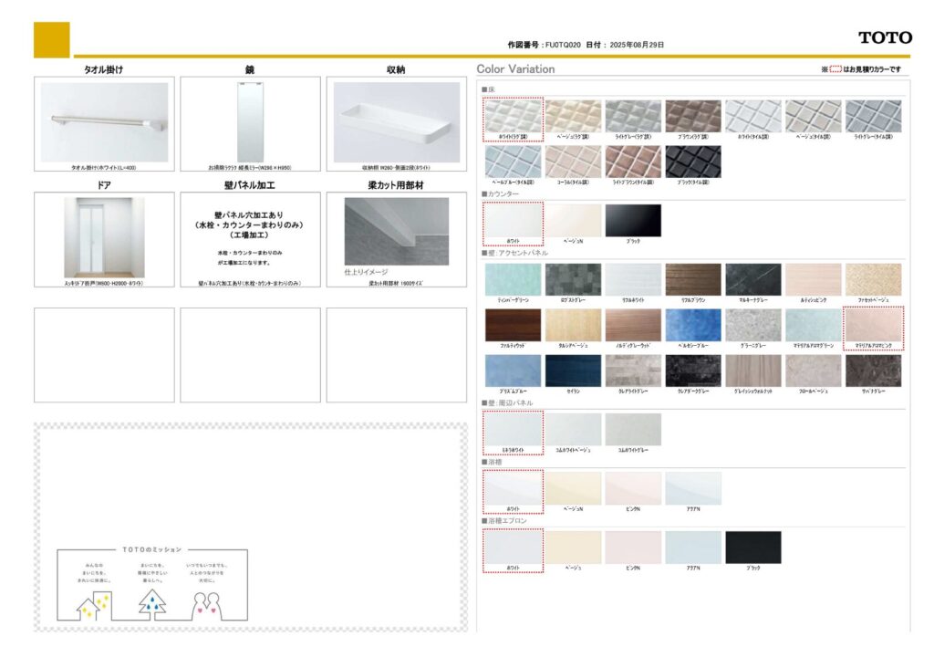The image size is (934, 647).
Task: Select the selected pink accent panel swatch with red dotted border
Action: 874,325
